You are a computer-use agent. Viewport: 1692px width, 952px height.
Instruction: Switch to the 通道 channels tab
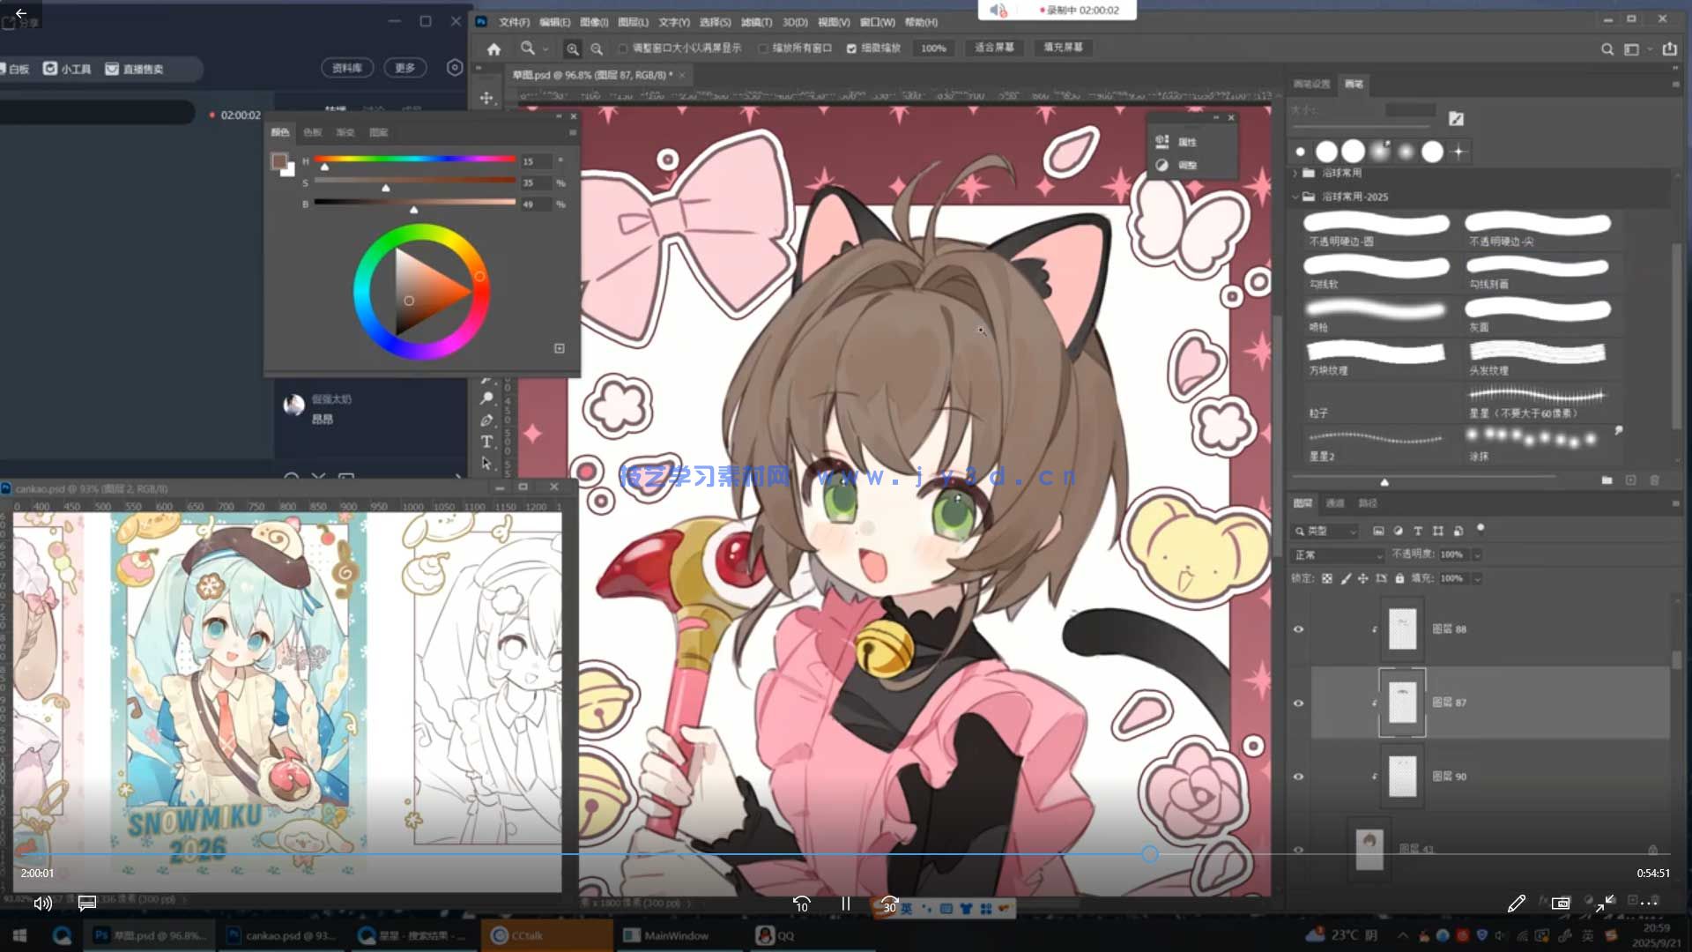pos(1335,503)
